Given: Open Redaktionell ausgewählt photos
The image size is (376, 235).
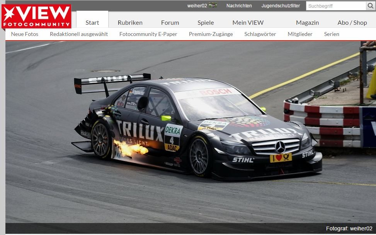Looking at the screenshot, I should 79,34.
